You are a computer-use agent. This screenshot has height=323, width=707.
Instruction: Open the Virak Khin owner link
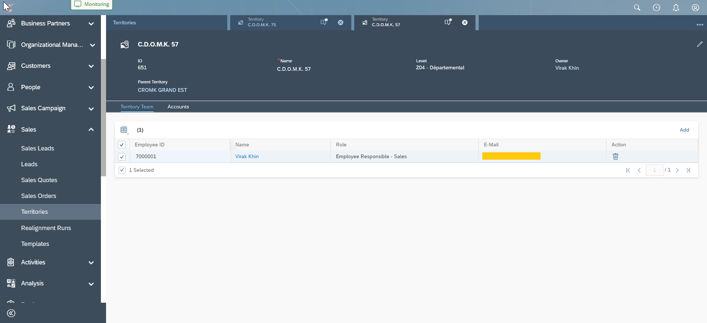click(x=567, y=68)
